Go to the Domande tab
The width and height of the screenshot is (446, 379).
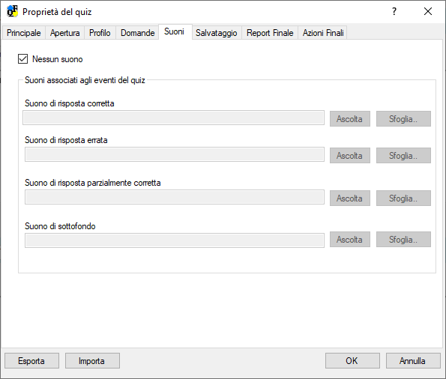pos(138,33)
